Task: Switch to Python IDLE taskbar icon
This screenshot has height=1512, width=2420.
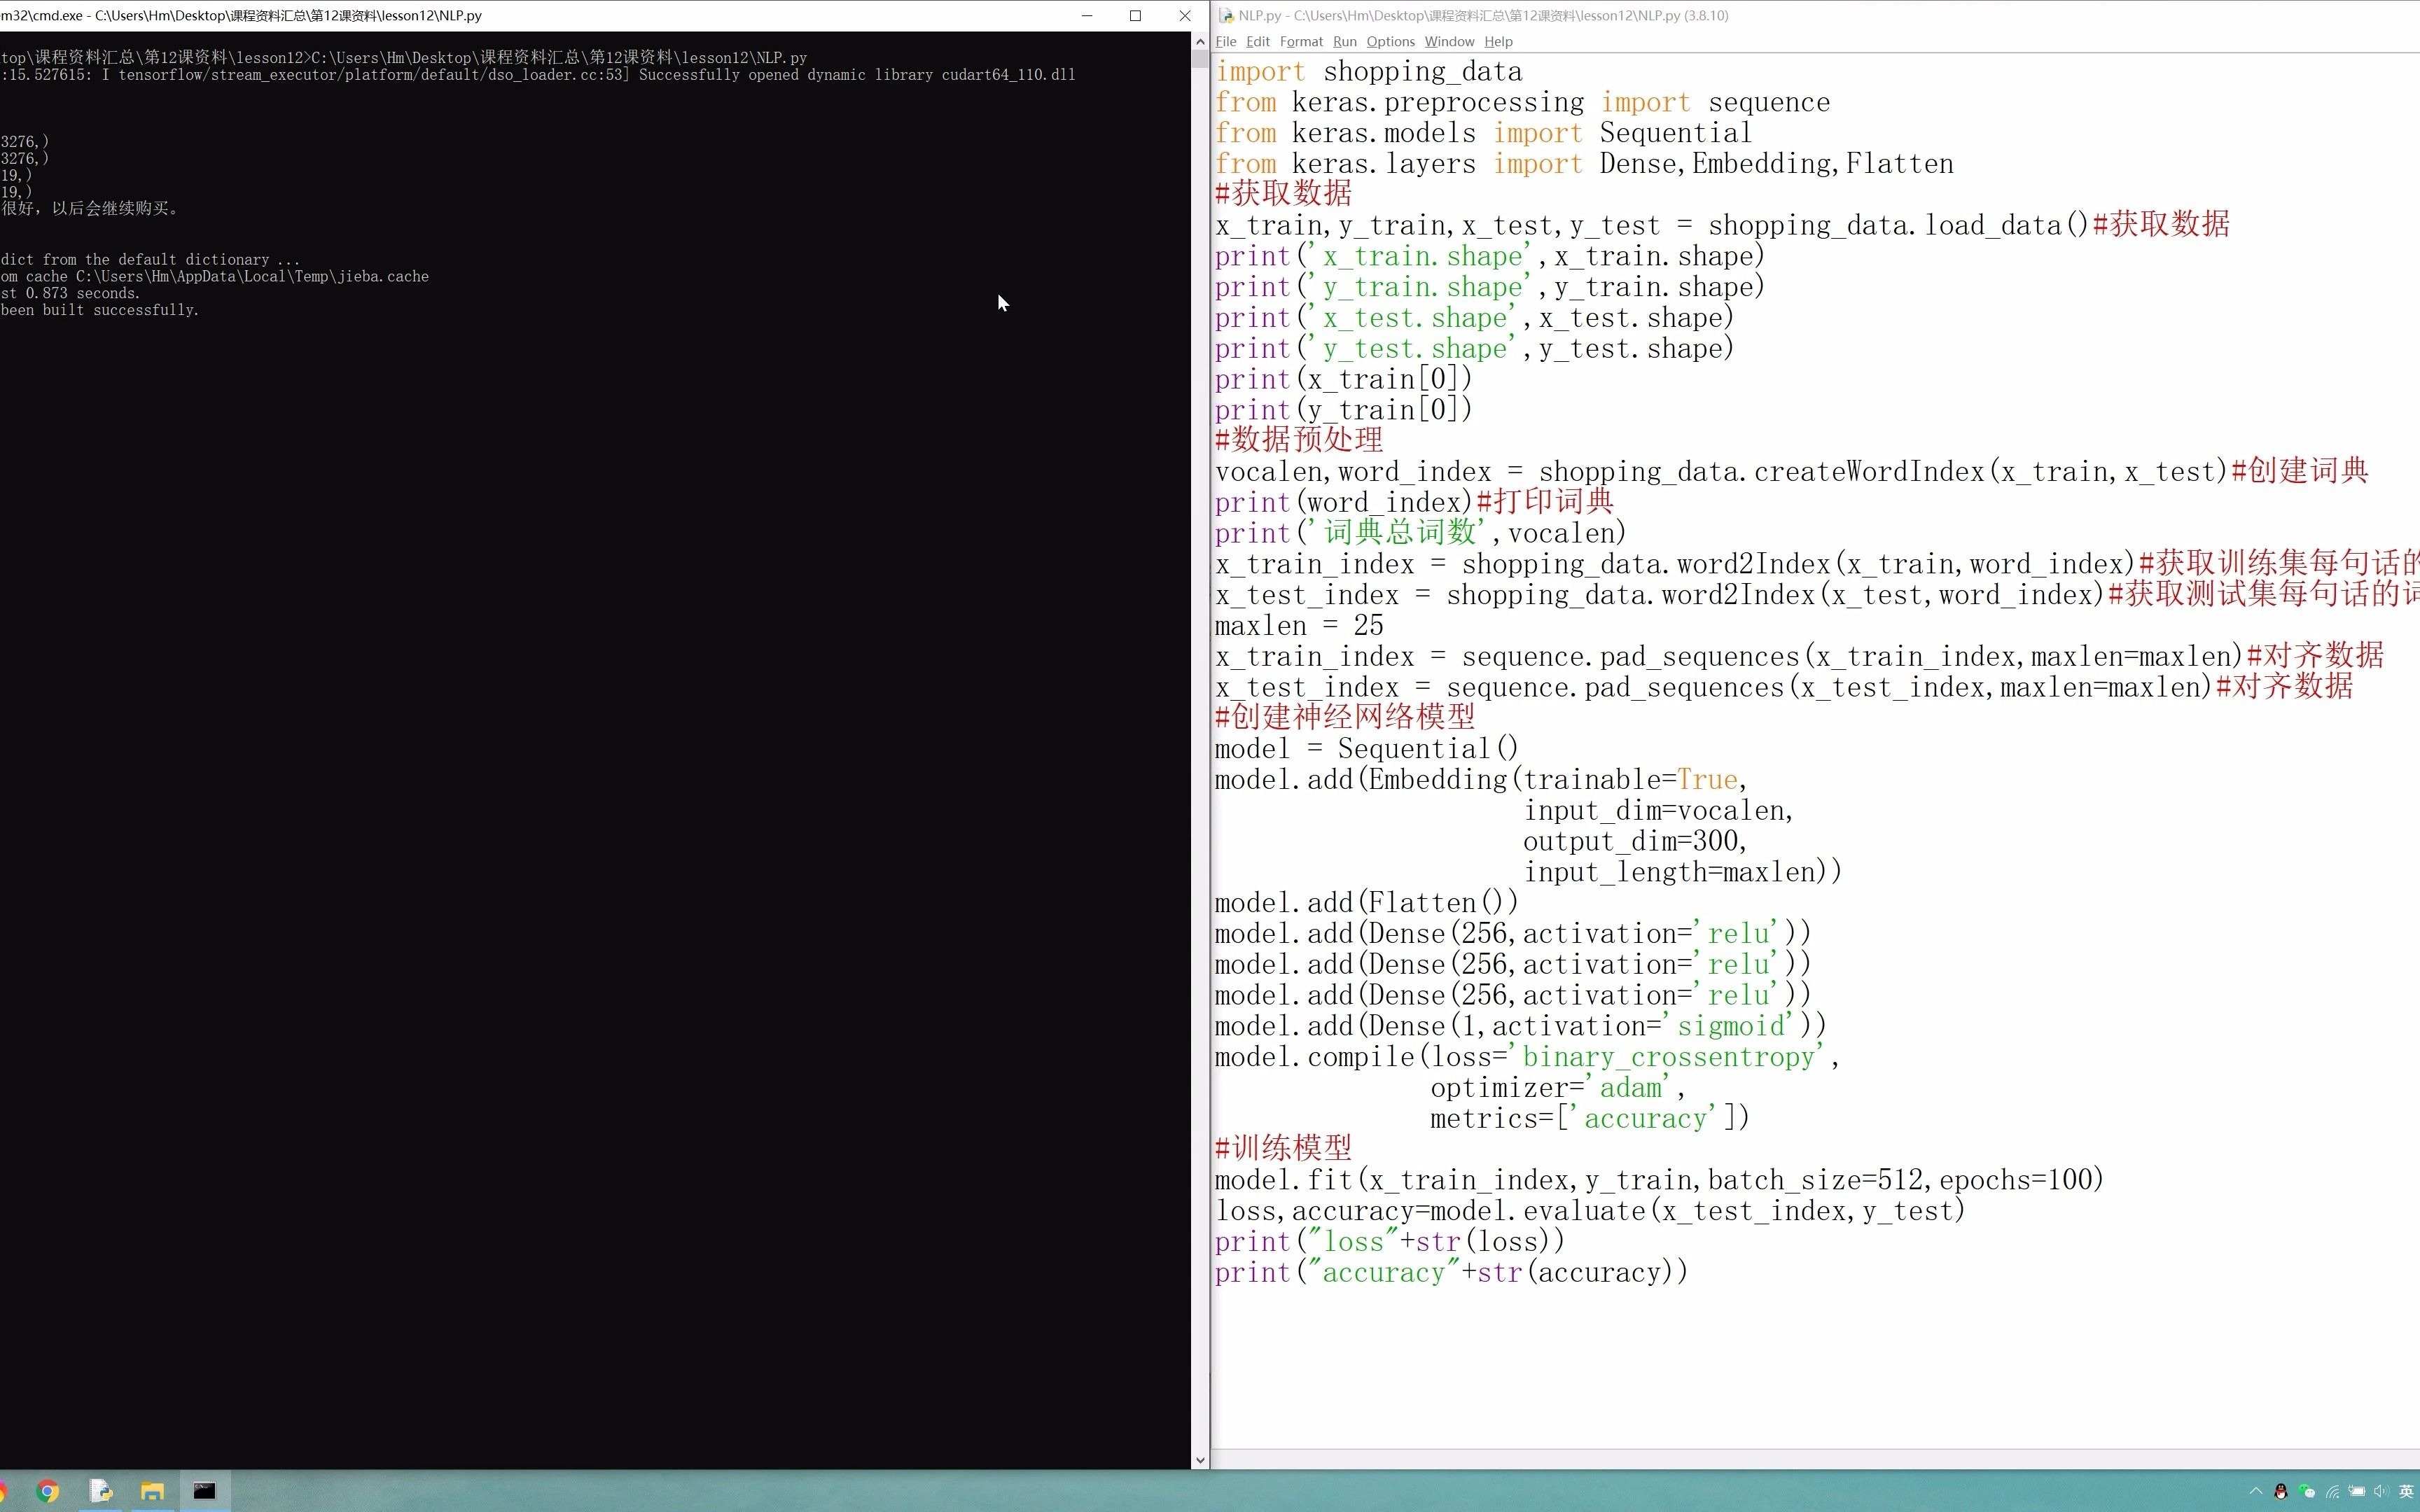Action: [100, 1491]
